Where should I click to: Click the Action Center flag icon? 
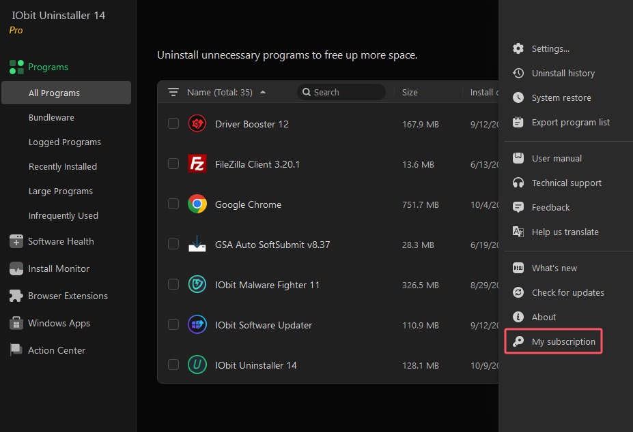16,350
